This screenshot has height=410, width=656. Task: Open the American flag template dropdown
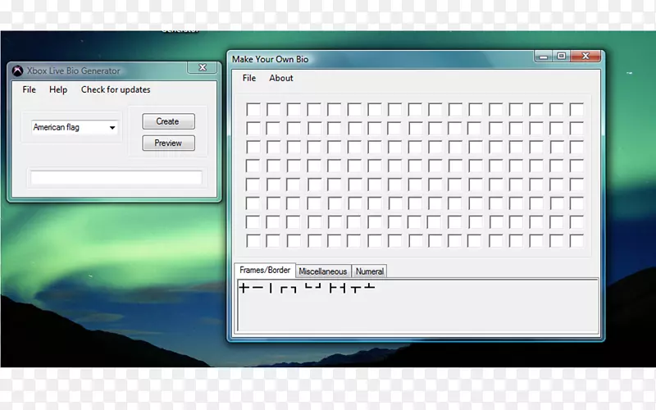74,127
